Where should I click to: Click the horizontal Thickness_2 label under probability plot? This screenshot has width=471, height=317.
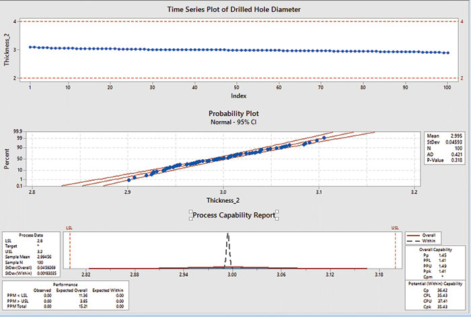click(x=223, y=200)
